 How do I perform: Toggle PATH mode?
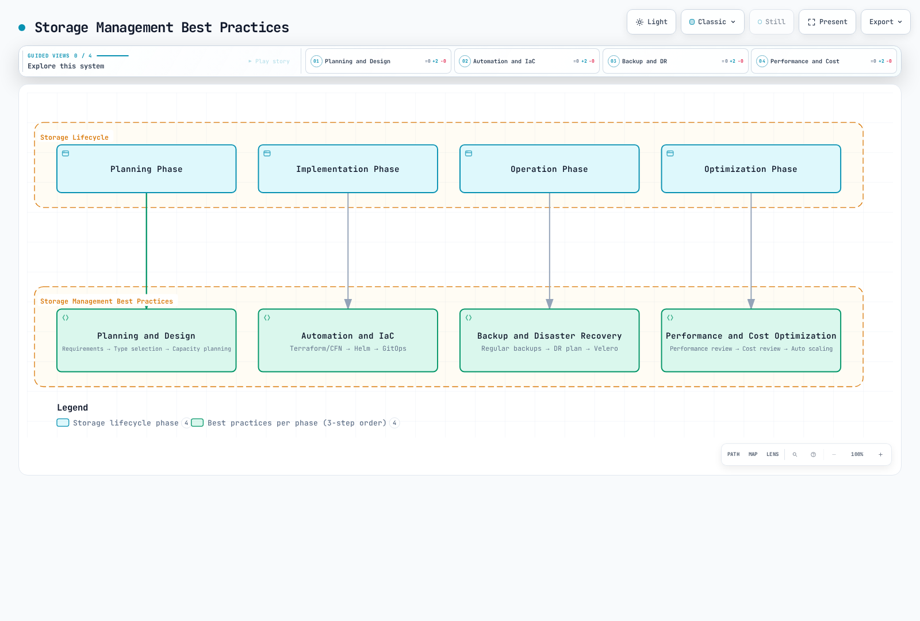click(733, 454)
